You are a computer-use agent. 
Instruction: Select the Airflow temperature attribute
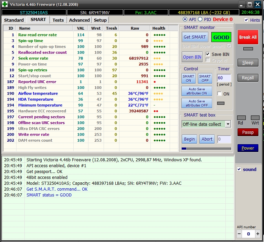click(91, 93)
